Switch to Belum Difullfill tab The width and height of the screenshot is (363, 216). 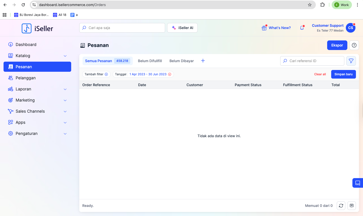click(150, 61)
